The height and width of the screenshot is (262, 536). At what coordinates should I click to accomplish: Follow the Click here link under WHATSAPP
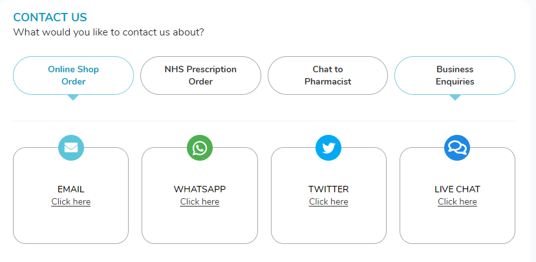[200, 201]
